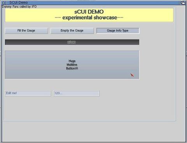Click the yellow 'sCUI DEMO' heading

tap(89, 12)
